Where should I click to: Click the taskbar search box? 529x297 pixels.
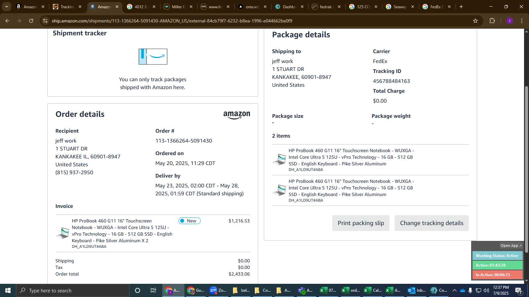tap(73, 290)
